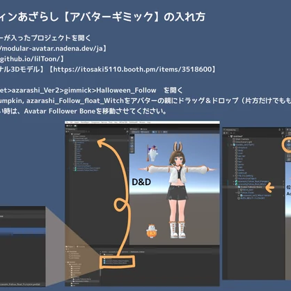
Task: Select azarashi_Follow_float_Witch prefab in Project panel
Action: pyautogui.click(x=115, y=263)
